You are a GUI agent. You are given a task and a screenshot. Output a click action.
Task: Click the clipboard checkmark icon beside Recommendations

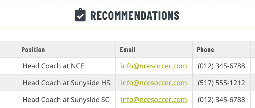pos(80,15)
